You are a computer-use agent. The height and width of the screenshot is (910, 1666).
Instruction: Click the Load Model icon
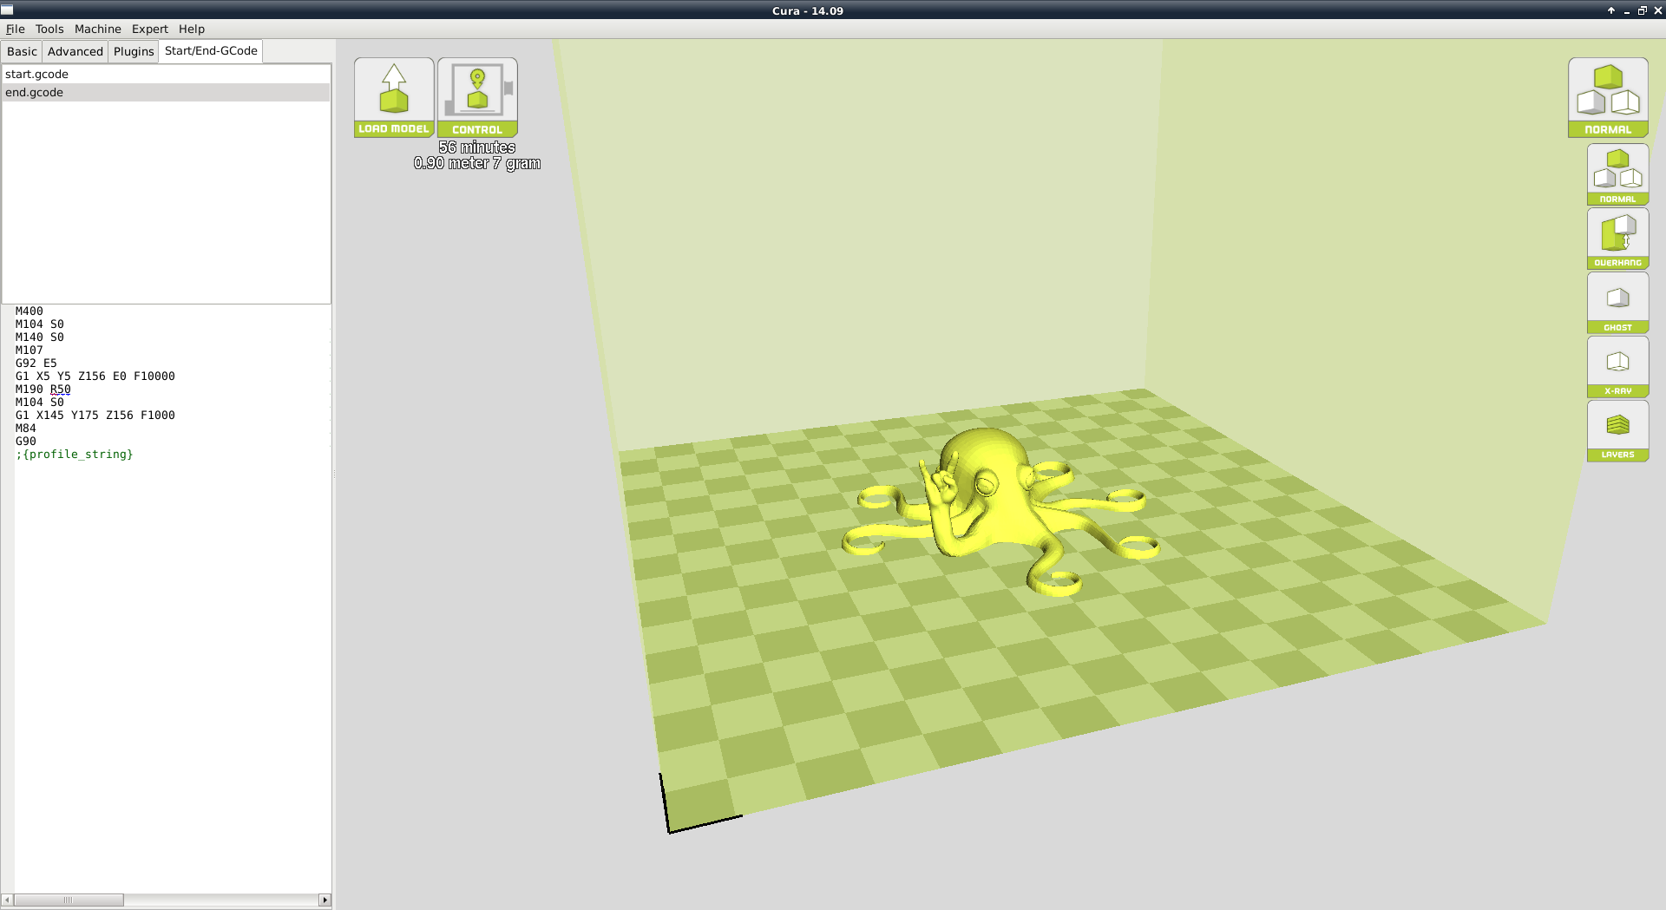click(394, 97)
